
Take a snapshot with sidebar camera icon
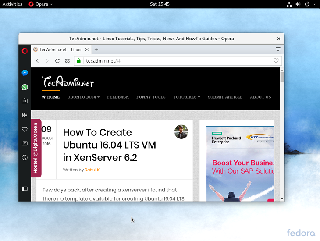(25, 101)
